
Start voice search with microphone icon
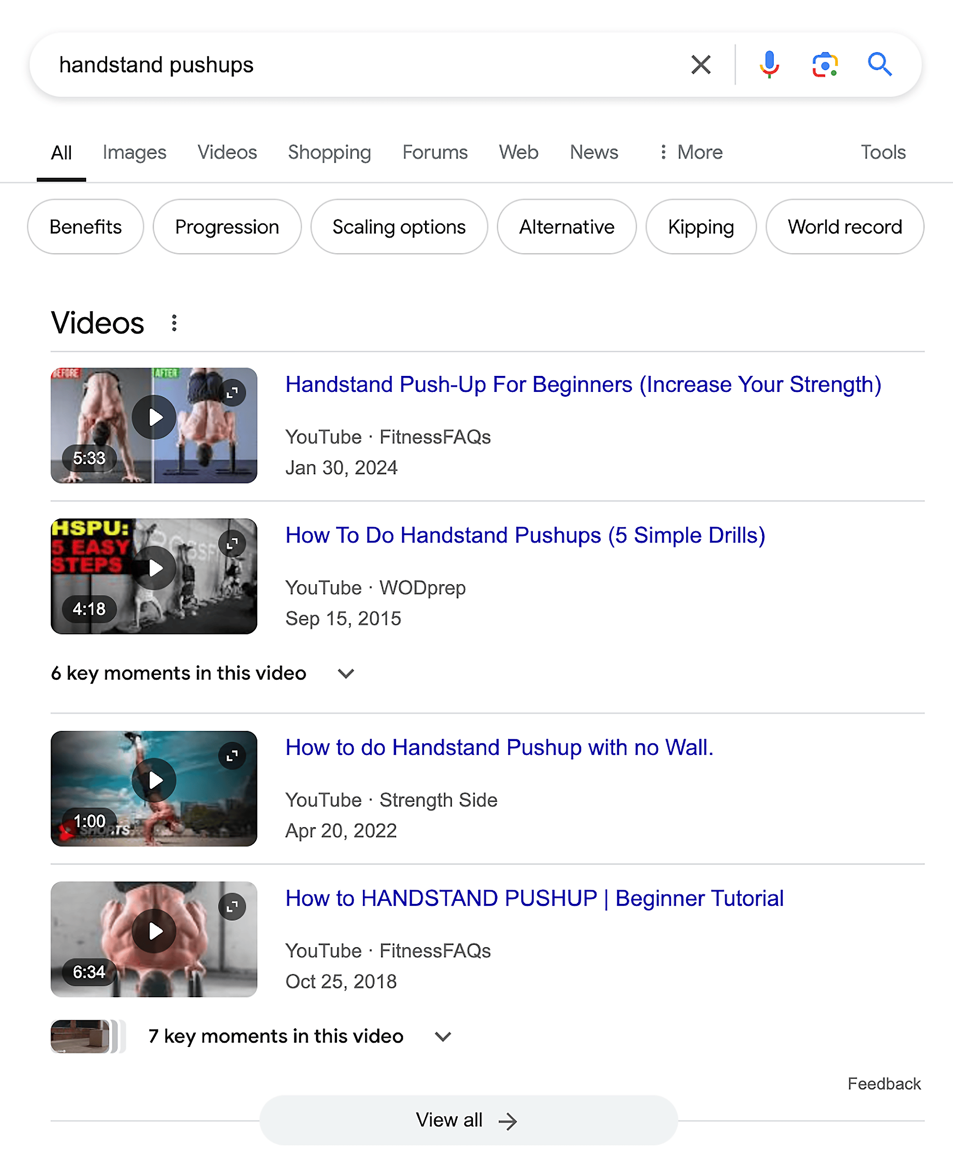click(x=769, y=65)
